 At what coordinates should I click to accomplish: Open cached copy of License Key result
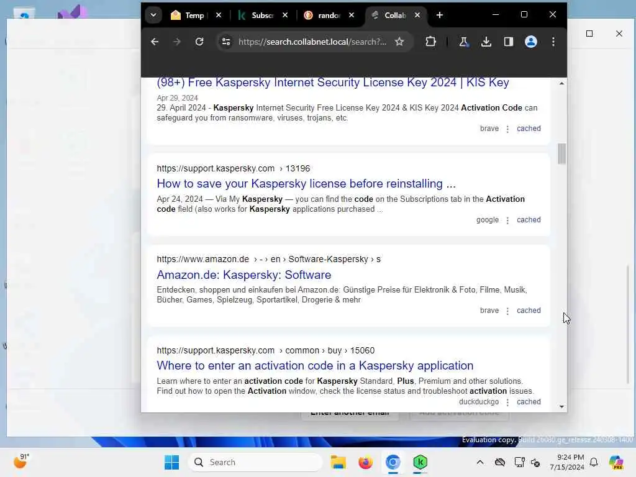pyautogui.click(x=529, y=129)
